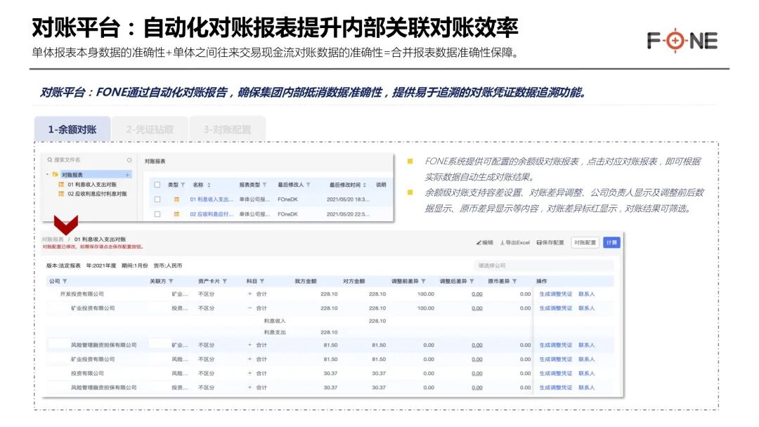Viewport: 759px width, 427px height.
Task: Check the checkbox of row 02 应收利息应付
Action: point(157,213)
